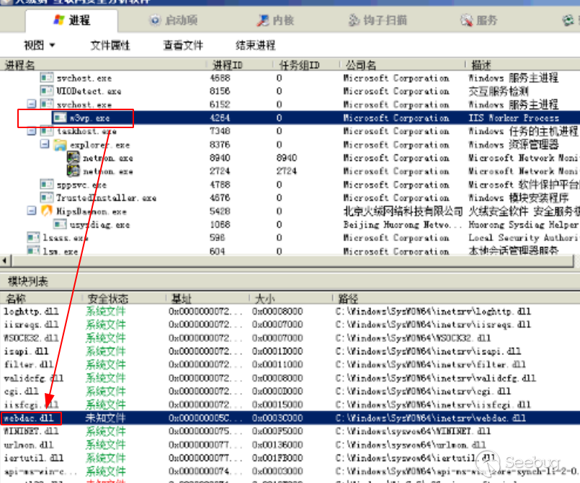Click the w3wp.exe process icon
Image resolution: width=580 pixels, height=483 pixels.
(61, 118)
